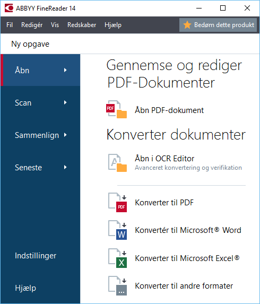This screenshot has width=260, height=304.
Task: Select the Sammenlign tab in sidebar
Action: tap(40, 135)
